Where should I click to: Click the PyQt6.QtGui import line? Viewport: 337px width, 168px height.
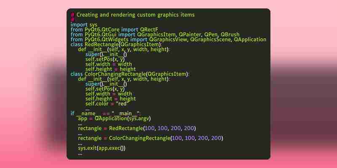click(x=155, y=34)
